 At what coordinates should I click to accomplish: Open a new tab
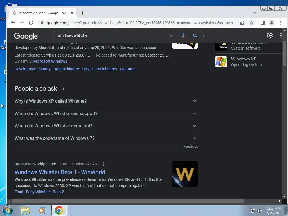(83, 13)
